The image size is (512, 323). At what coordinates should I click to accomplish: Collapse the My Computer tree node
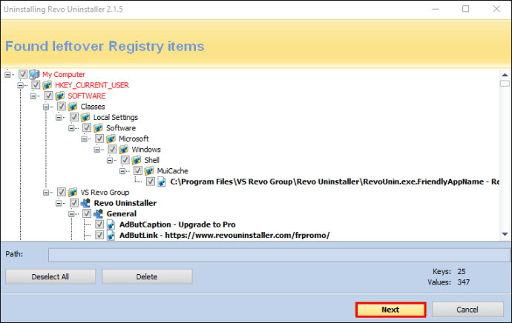7,75
